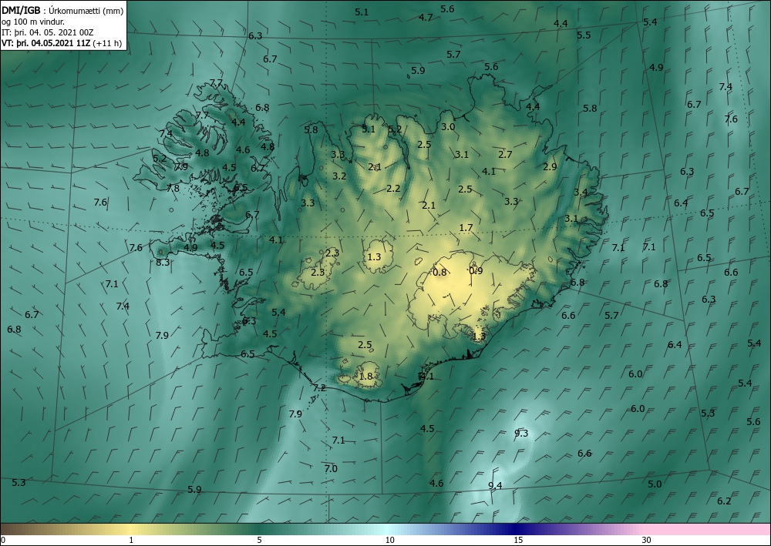Click the color scale label 30

coord(647,540)
